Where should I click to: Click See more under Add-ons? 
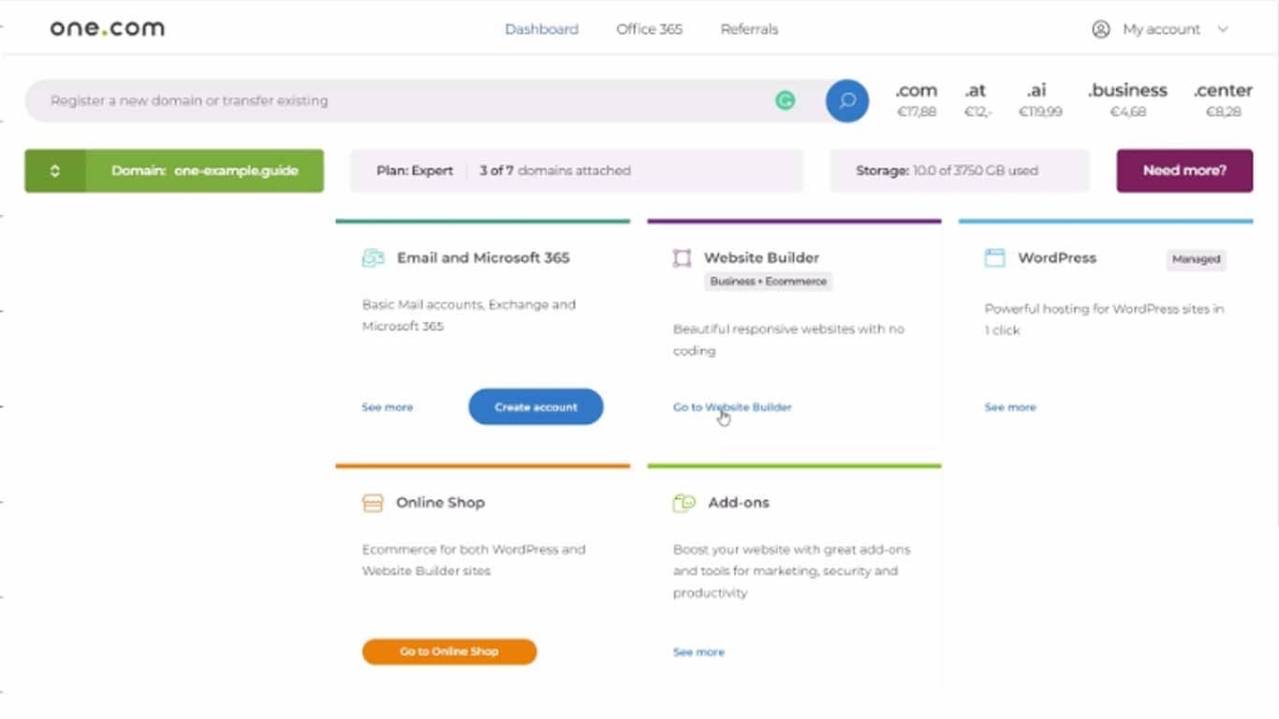(698, 652)
